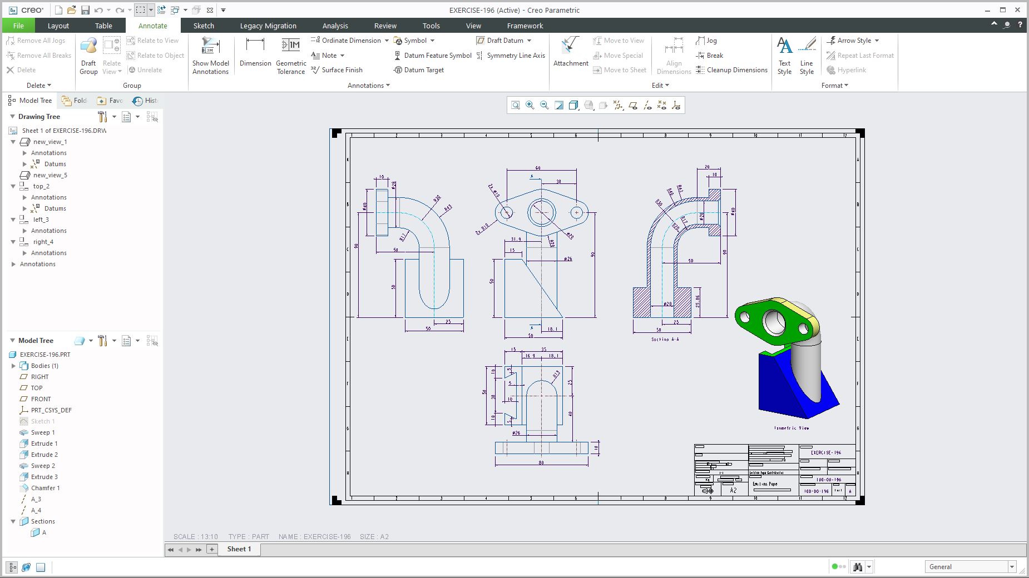Switch to the Table ribbon tab
This screenshot has width=1029, height=578.
[103, 26]
